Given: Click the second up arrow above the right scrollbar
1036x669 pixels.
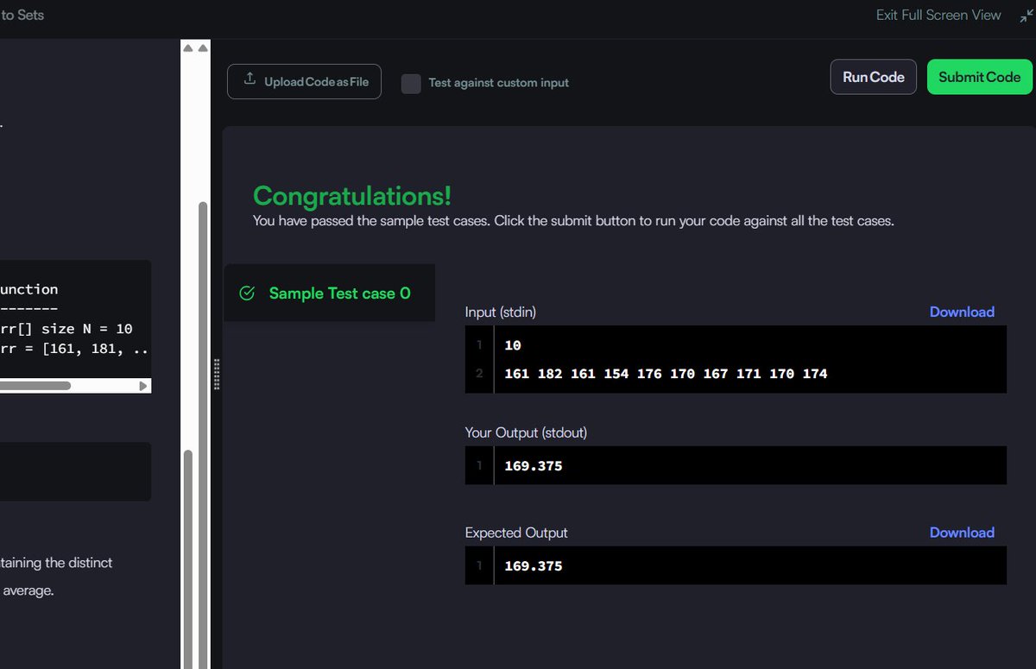Looking at the screenshot, I should 203,48.
